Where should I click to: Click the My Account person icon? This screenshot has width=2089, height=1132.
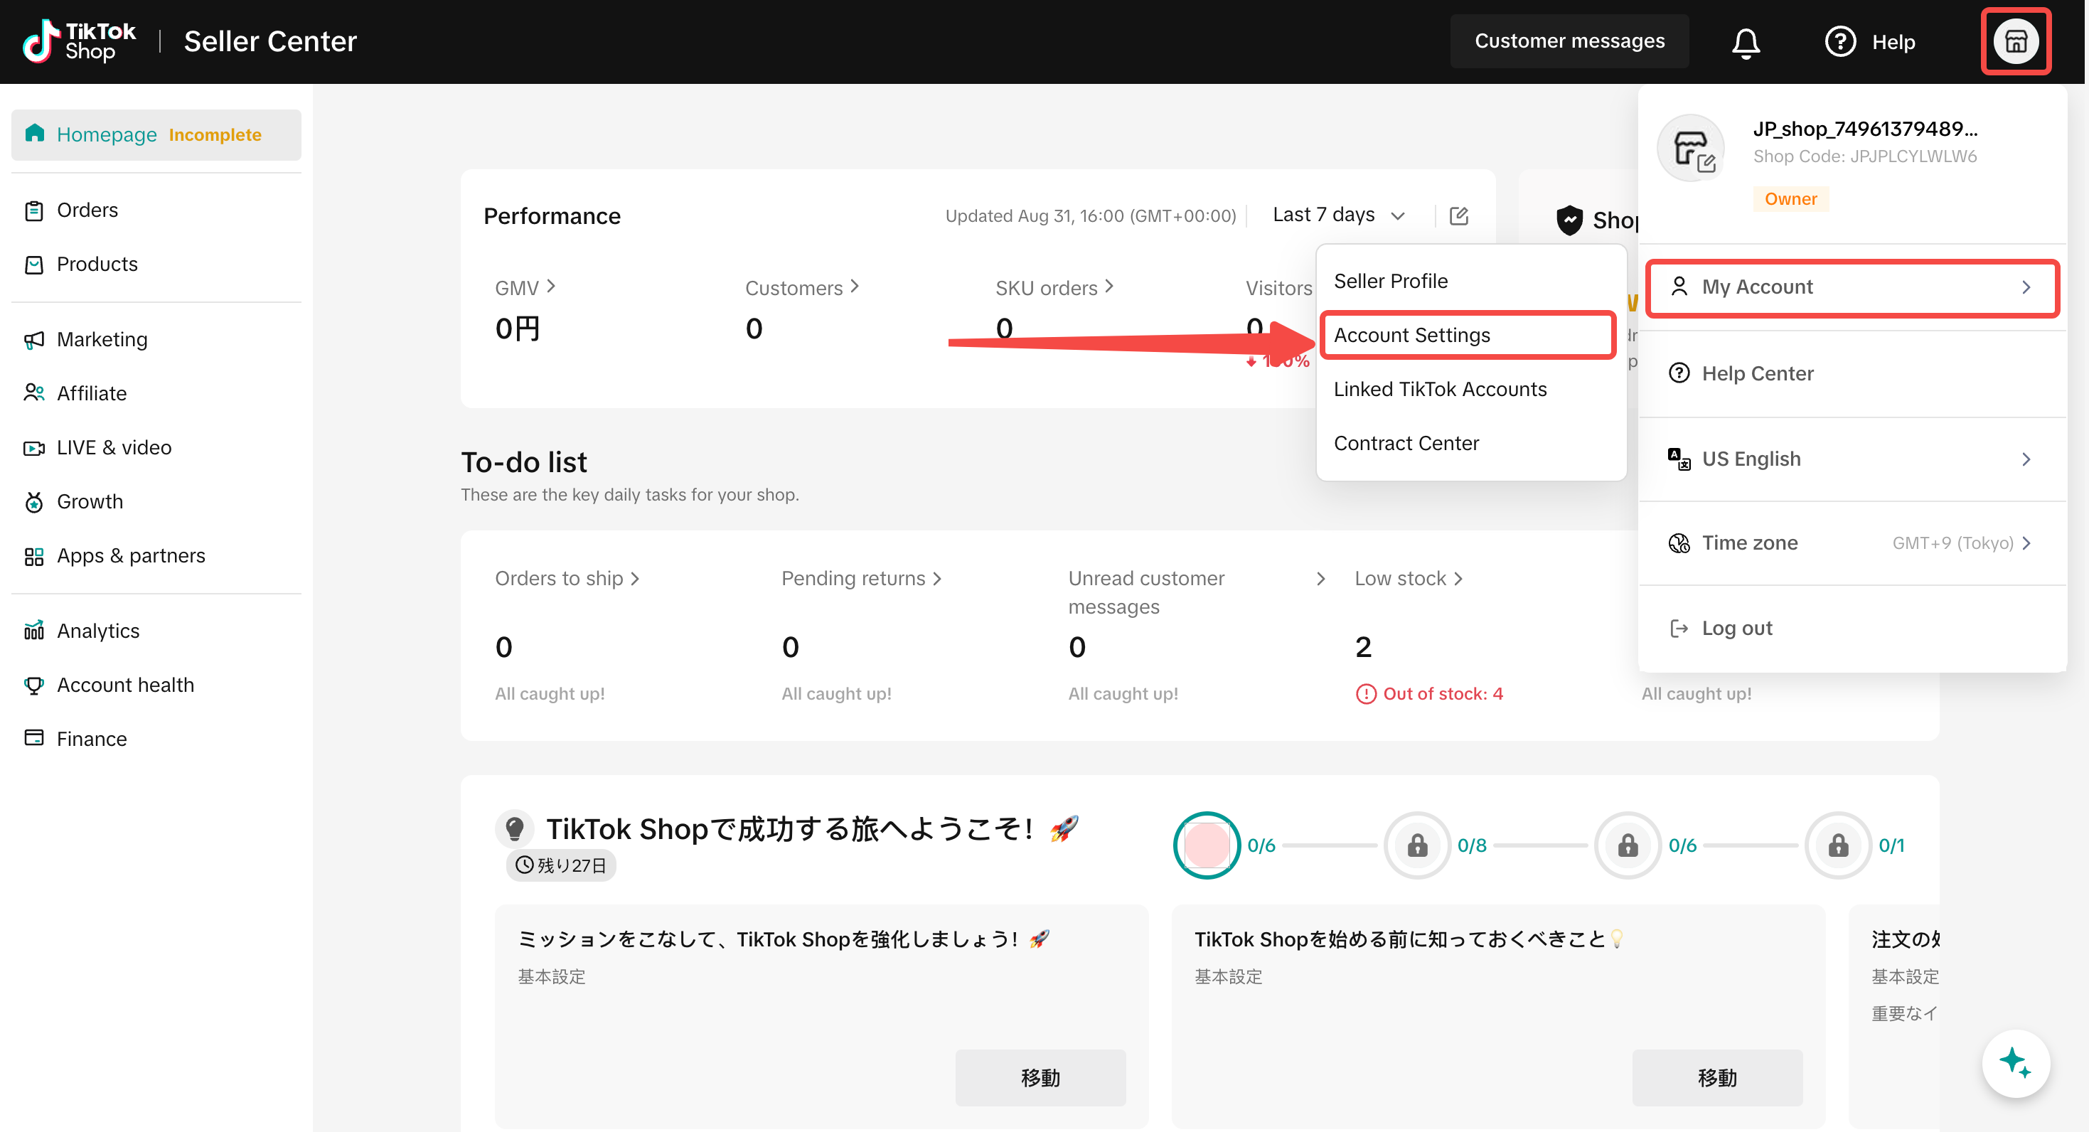click(x=1679, y=287)
